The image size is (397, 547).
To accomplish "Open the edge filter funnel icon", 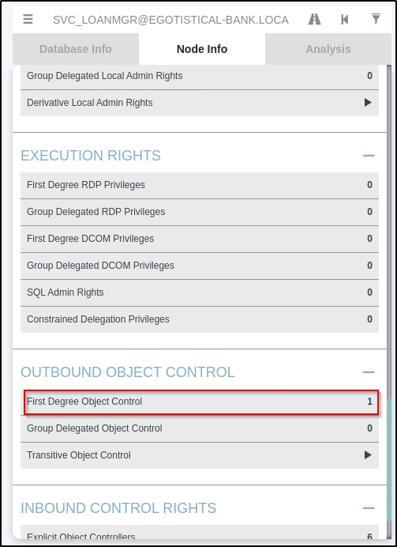I will tap(376, 19).
